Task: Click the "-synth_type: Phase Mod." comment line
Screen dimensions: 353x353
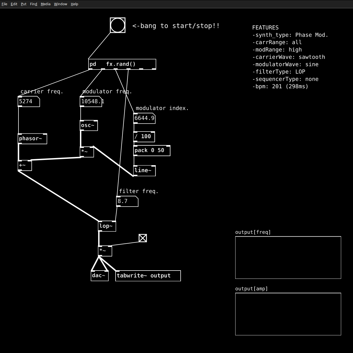Action: pyautogui.click(x=290, y=35)
